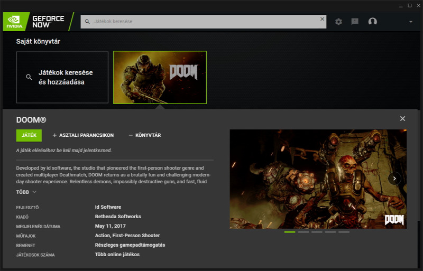Click the sign-in notice 'A játék eléréséhez' text

click(64, 151)
